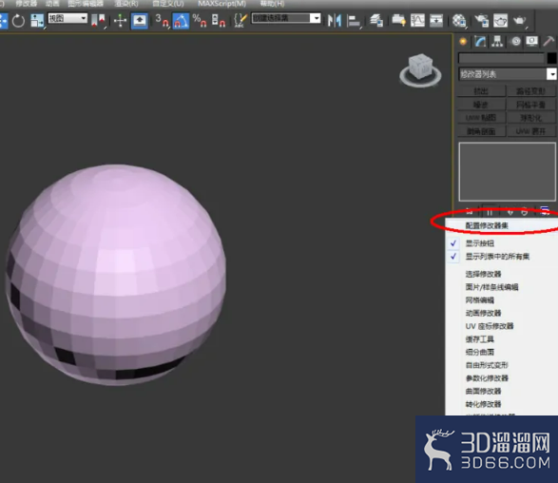The width and height of the screenshot is (558, 483).
Task: Switch to Motion command panel tab
Action: pos(515,42)
